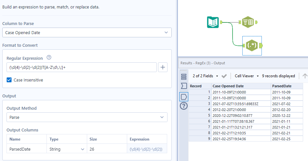Viewport: 308px width, 161px height.
Task: Select cell 2020-12-22T09:02:10.877
Action: click(241, 116)
